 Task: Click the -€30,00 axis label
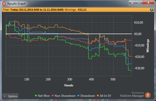coord(139,68)
